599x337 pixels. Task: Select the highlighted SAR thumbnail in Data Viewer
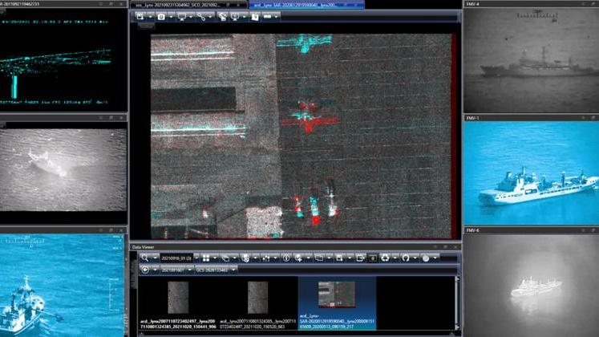point(337,303)
